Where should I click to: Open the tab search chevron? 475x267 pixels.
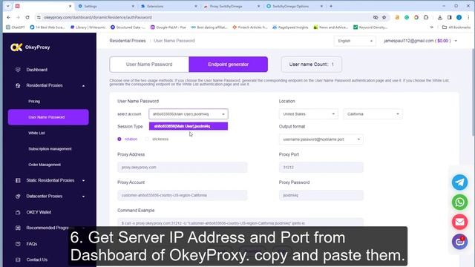click(x=8, y=6)
